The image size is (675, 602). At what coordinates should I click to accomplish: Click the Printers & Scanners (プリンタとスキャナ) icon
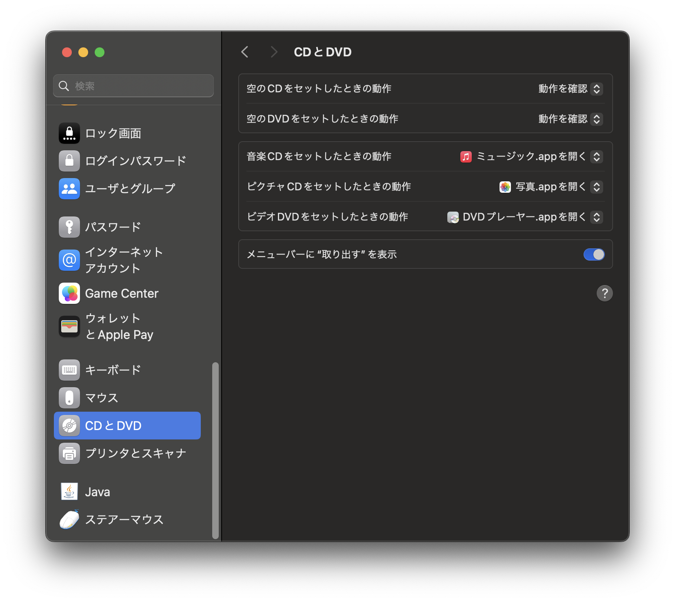tap(69, 453)
